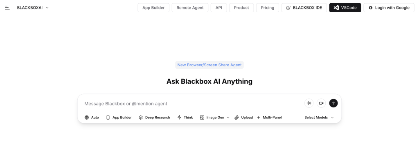Send message with up-arrow button
This screenshot has height=157, width=419.
point(333,103)
